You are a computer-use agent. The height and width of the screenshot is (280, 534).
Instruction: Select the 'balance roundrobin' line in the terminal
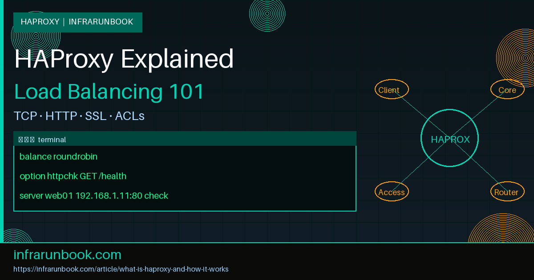[58, 156]
